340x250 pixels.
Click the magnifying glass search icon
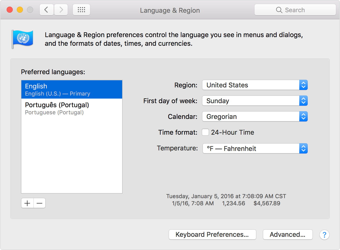[279, 10]
